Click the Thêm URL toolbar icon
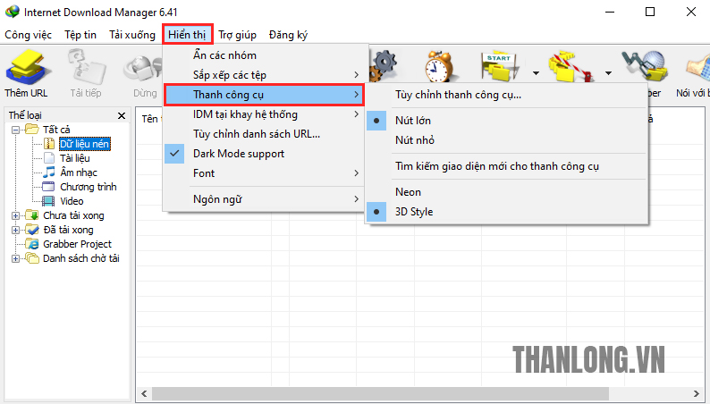 click(x=26, y=72)
